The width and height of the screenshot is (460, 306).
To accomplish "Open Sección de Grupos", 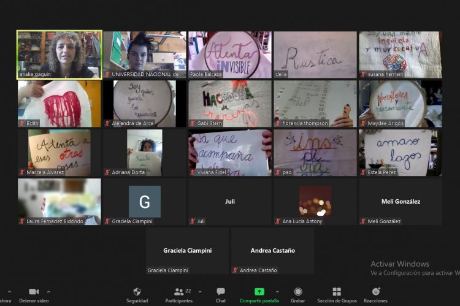I will point(337,292).
